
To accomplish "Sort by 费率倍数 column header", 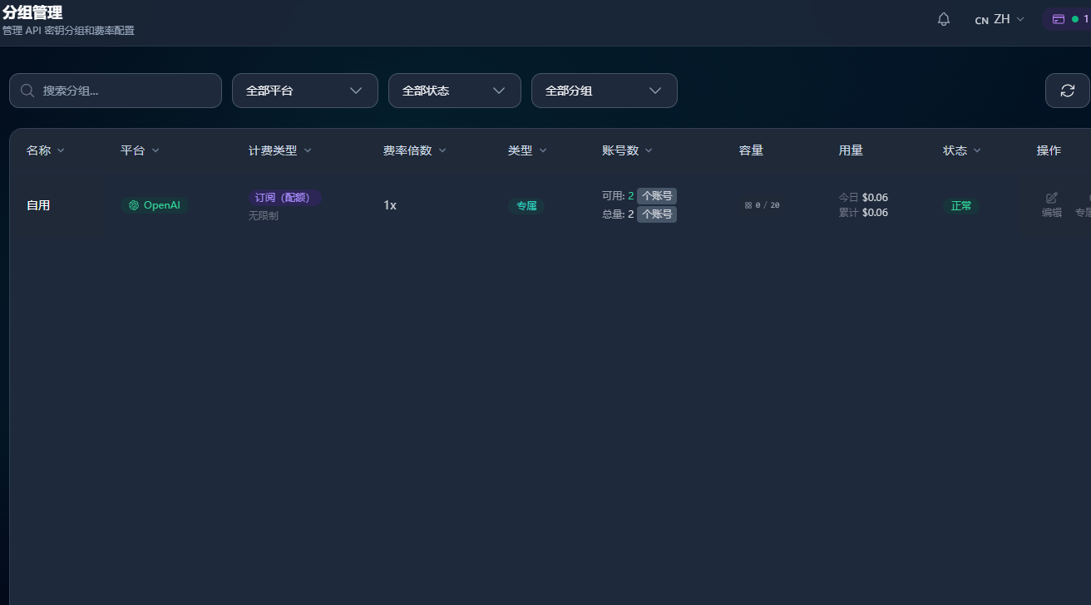I will pos(415,150).
